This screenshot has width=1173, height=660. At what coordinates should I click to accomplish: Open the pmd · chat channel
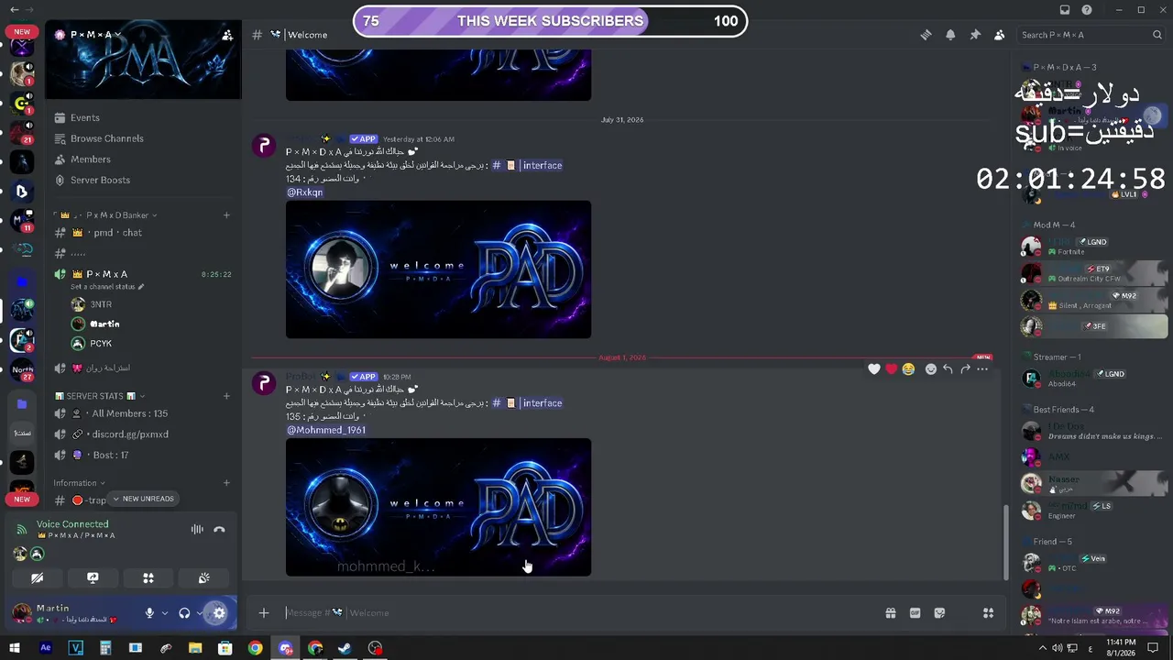(x=143, y=233)
